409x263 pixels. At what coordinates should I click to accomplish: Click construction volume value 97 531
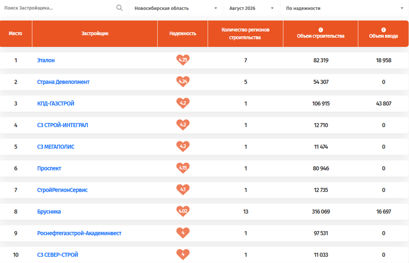(321, 233)
